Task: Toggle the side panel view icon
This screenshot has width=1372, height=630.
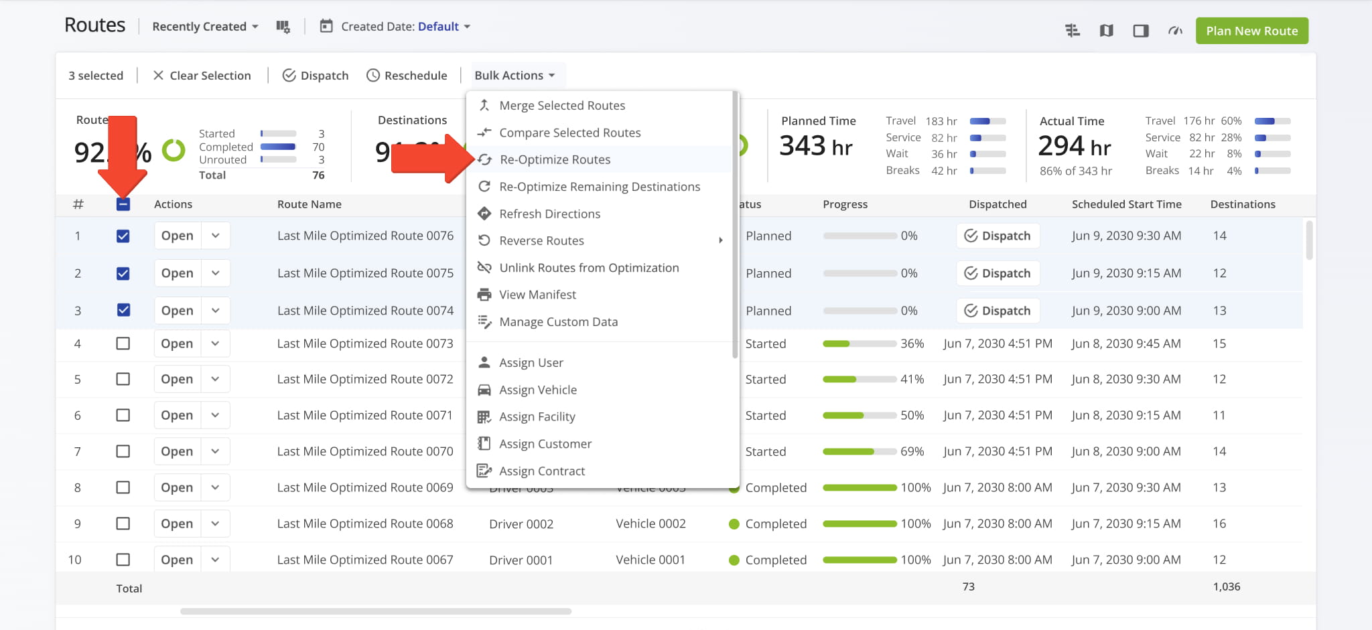Action: point(1141,31)
